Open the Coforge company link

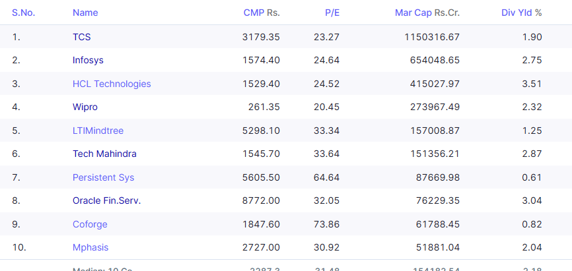90,224
